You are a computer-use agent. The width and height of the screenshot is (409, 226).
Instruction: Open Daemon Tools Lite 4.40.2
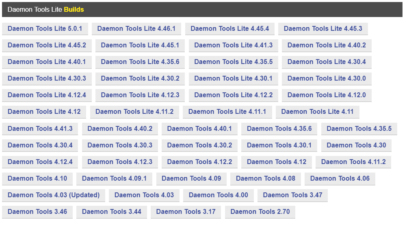[x=327, y=45]
